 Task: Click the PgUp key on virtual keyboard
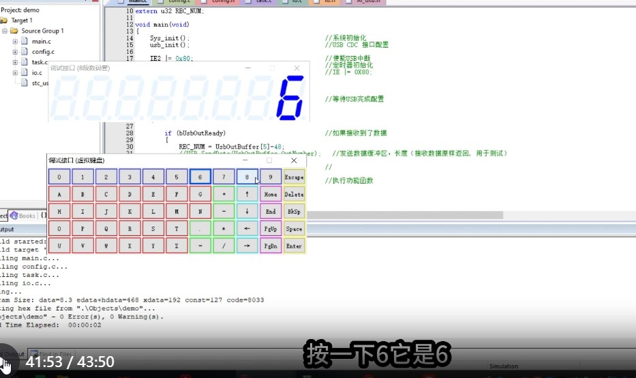[271, 229]
